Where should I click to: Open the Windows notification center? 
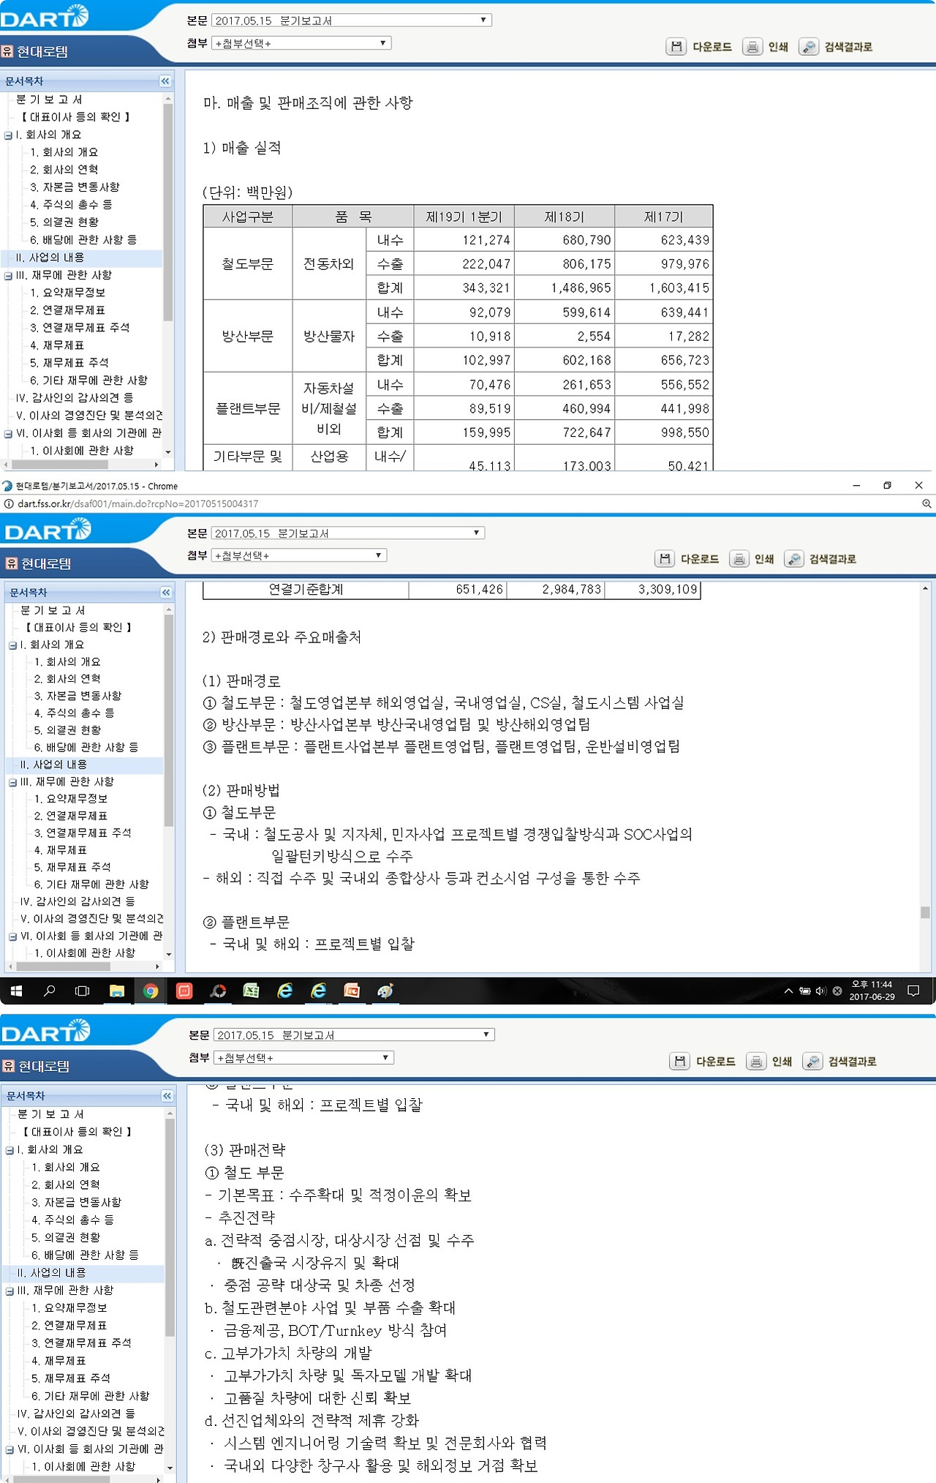913,991
